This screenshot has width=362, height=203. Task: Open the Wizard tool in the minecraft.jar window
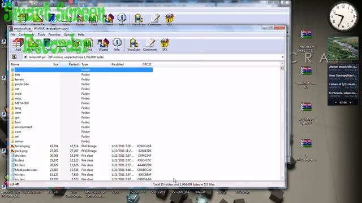(103, 45)
